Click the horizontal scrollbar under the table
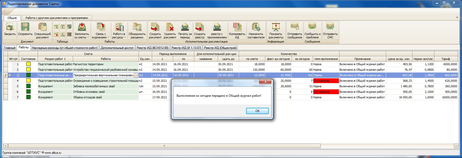 coord(164,146)
